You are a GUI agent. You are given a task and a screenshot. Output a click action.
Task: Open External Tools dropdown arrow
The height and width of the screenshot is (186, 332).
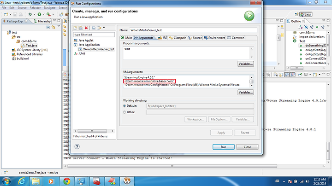(53, 14)
